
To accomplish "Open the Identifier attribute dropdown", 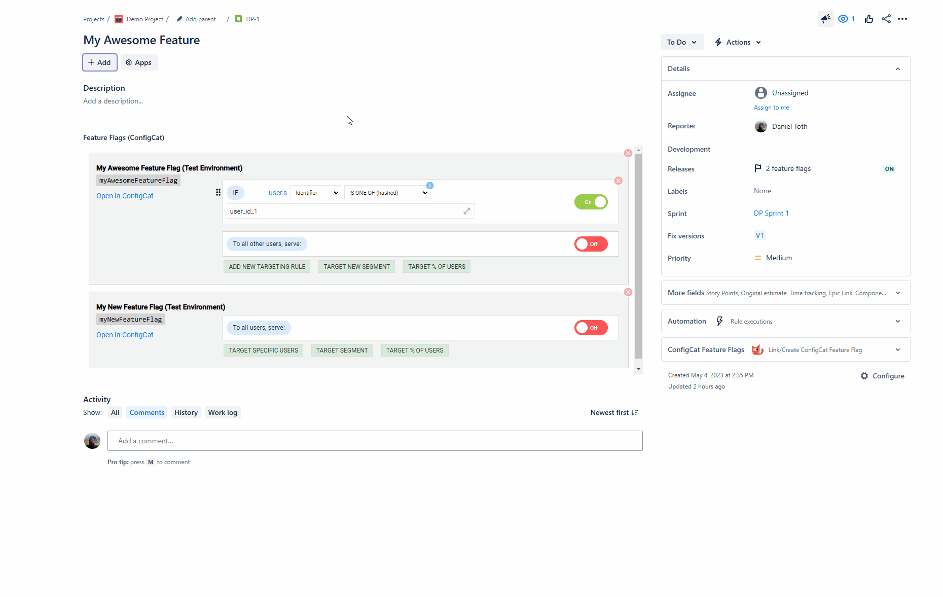I will (315, 193).
